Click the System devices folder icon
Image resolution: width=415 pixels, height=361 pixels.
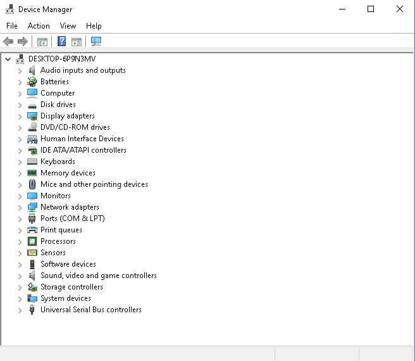pyautogui.click(x=32, y=298)
